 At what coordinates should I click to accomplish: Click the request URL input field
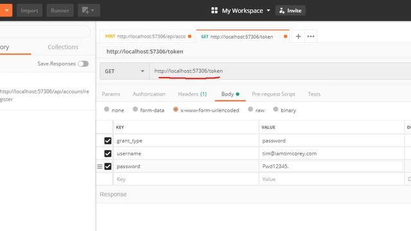pyautogui.click(x=280, y=71)
